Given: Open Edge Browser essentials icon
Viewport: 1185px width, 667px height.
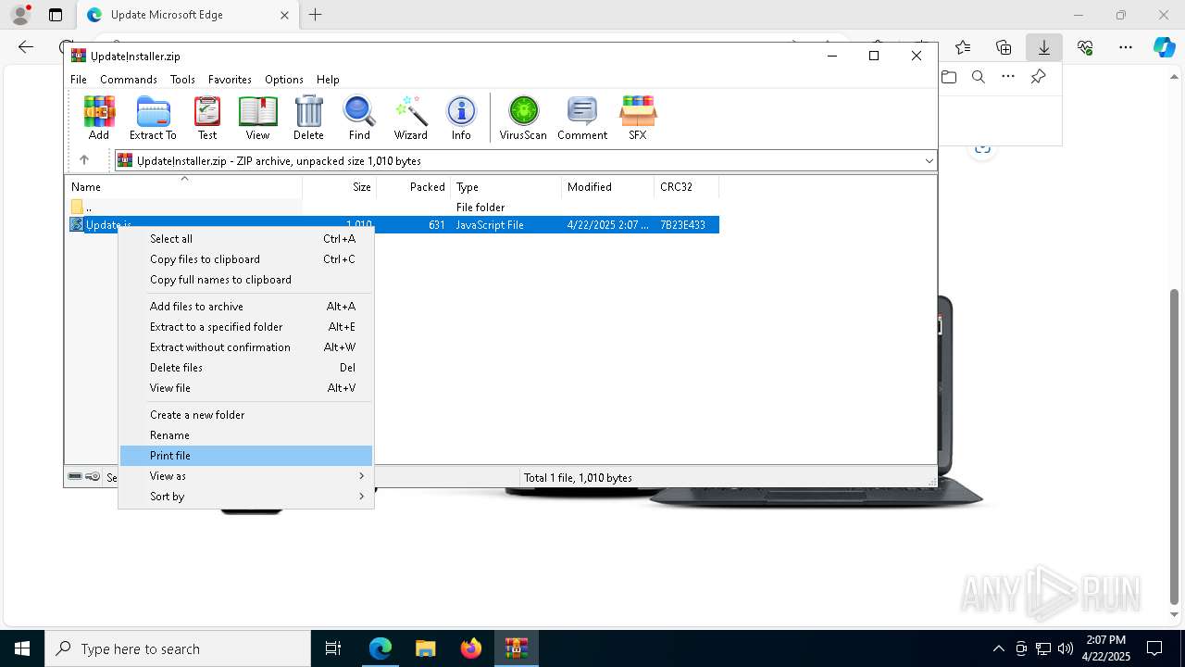Looking at the screenshot, I should pyautogui.click(x=1085, y=47).
